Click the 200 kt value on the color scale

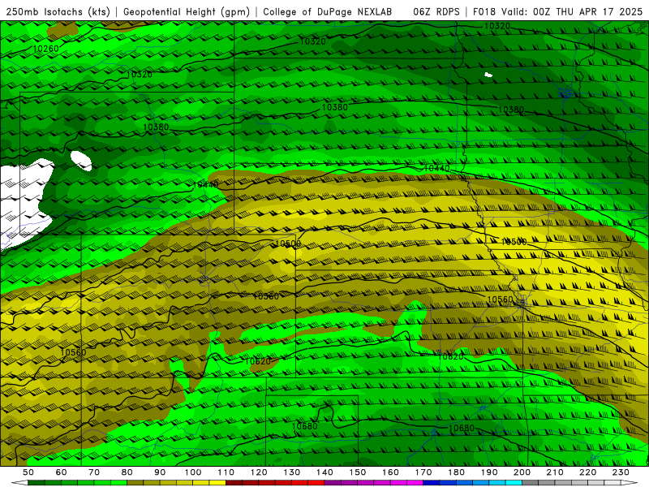point(522,472)
